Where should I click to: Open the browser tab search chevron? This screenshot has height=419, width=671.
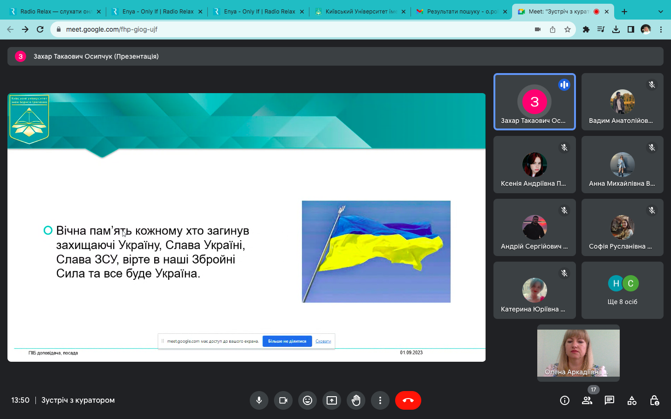(x=661, y=12)
